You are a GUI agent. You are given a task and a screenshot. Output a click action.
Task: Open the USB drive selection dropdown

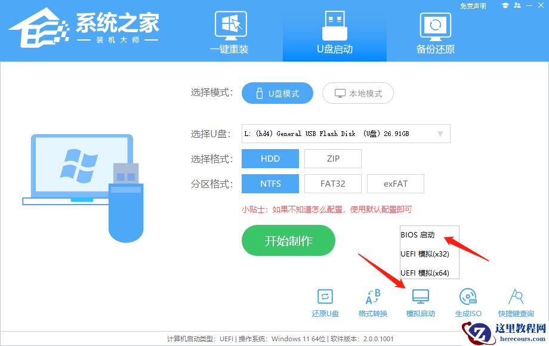[x=441, y=133]
